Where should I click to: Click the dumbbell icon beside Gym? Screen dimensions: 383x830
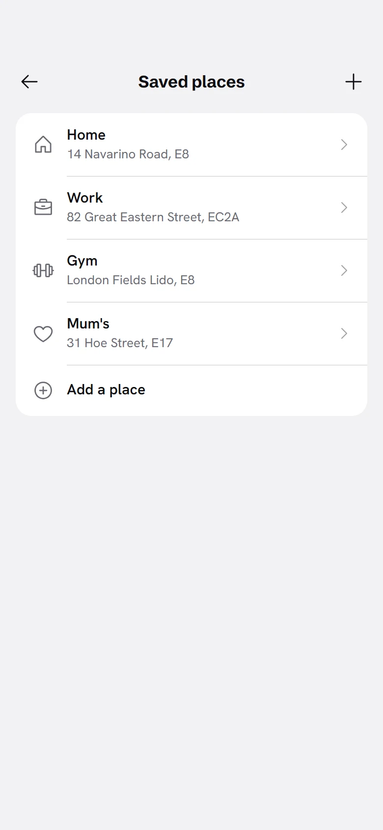click(43, 270)
